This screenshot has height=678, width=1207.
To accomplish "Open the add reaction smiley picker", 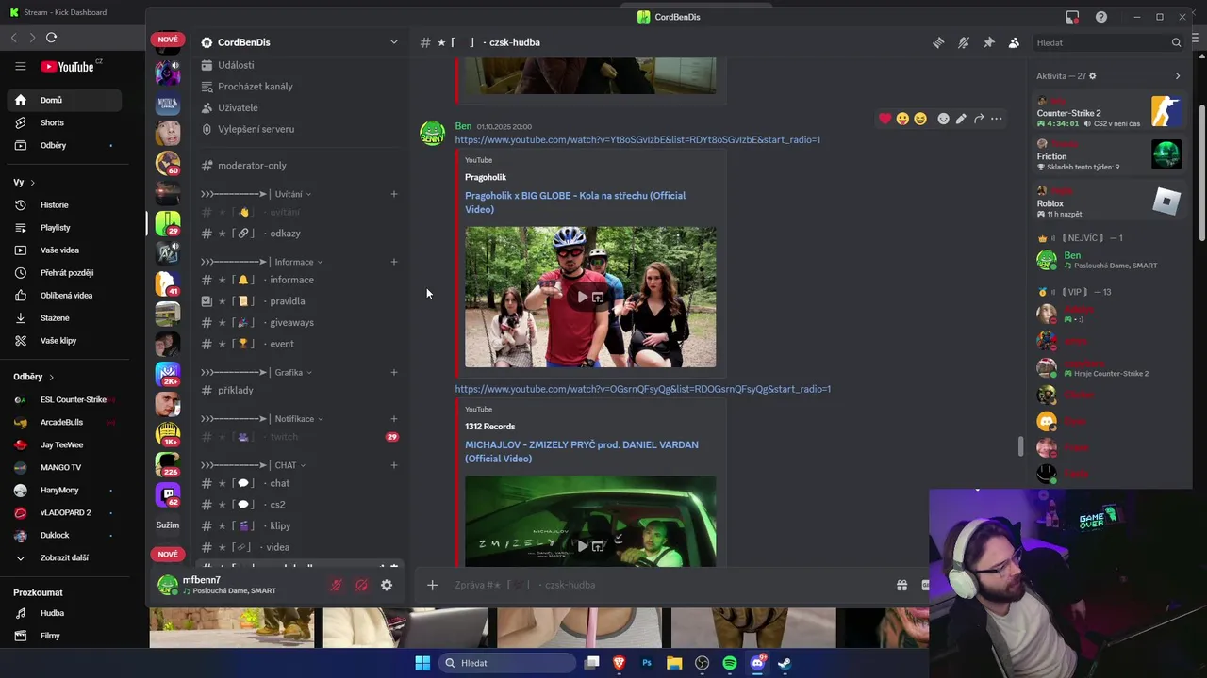I will pos(943,119).
